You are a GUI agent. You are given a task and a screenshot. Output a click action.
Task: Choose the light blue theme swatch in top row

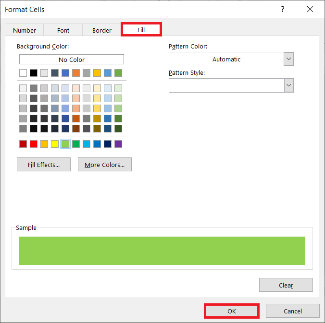pos(108,73)
